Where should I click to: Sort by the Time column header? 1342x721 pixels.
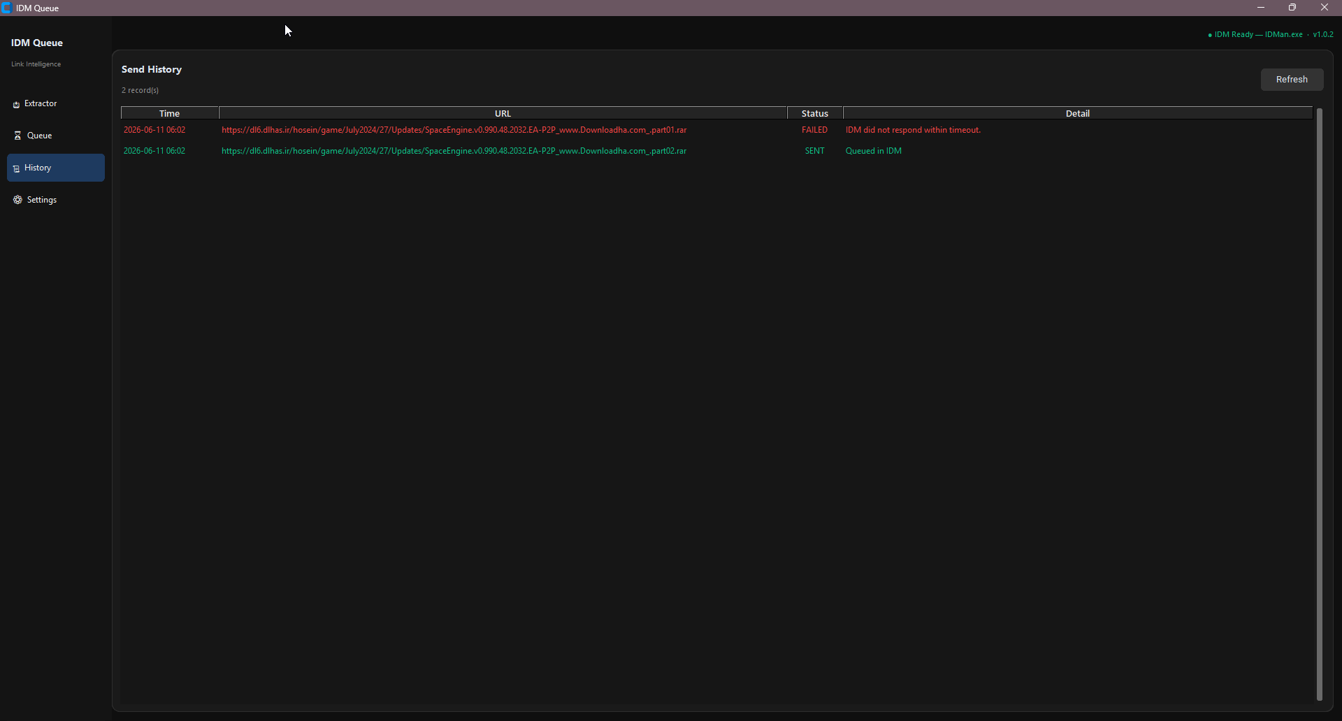point(170,113)
